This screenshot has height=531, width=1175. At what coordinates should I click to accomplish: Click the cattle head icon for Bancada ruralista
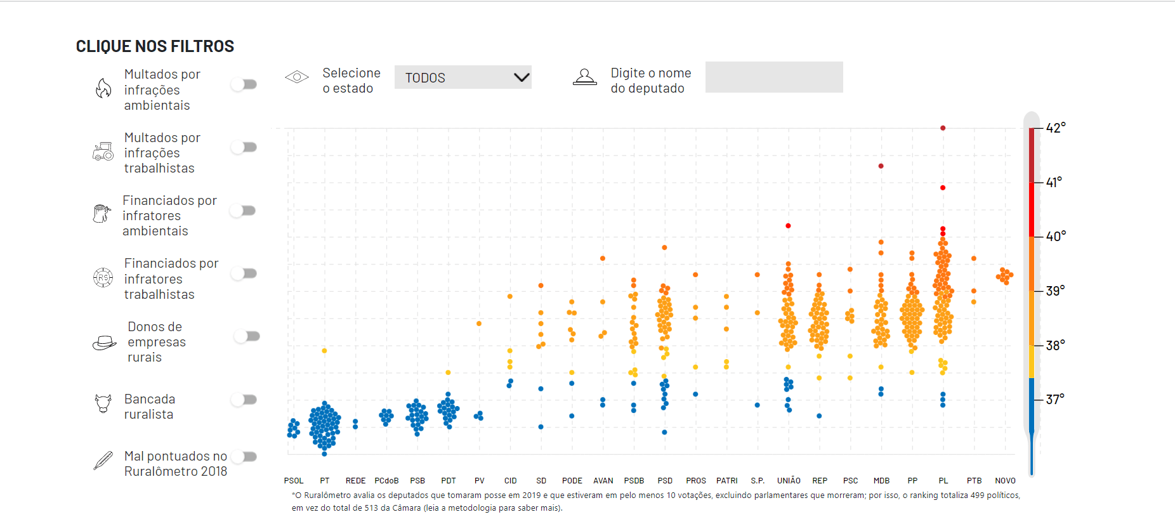[x=103, y=403]
